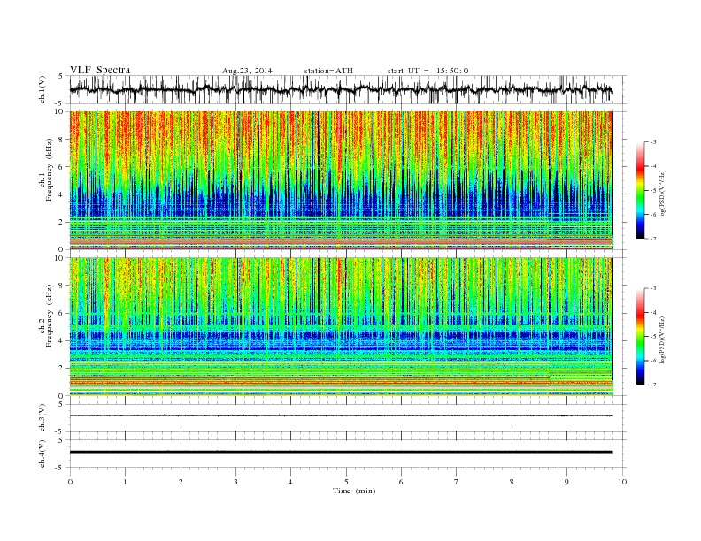Click the ch.1(V) waveform axis label

42,89
